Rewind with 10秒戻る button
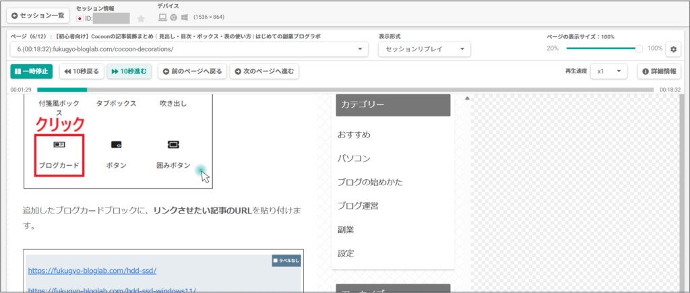This screenshot has width=690, height=293. pos(82,71)
